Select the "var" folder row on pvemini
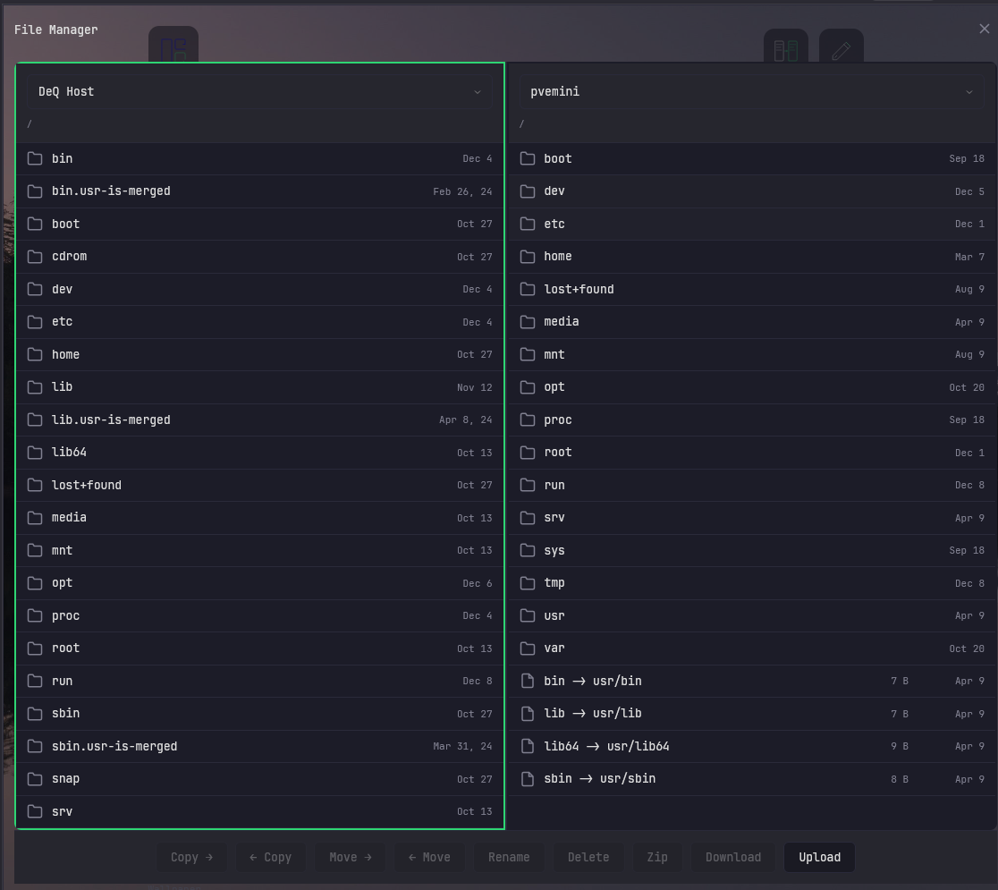 (751, 648)
